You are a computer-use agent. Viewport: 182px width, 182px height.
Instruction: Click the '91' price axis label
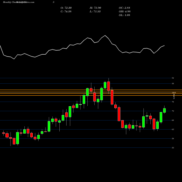click(173, 78)
